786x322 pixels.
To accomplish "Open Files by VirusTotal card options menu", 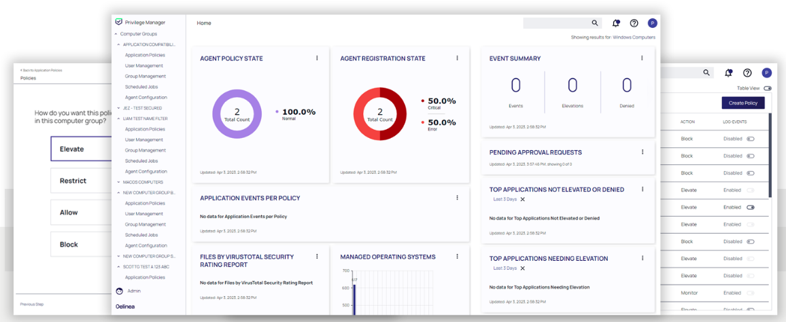I will (317, 256).
